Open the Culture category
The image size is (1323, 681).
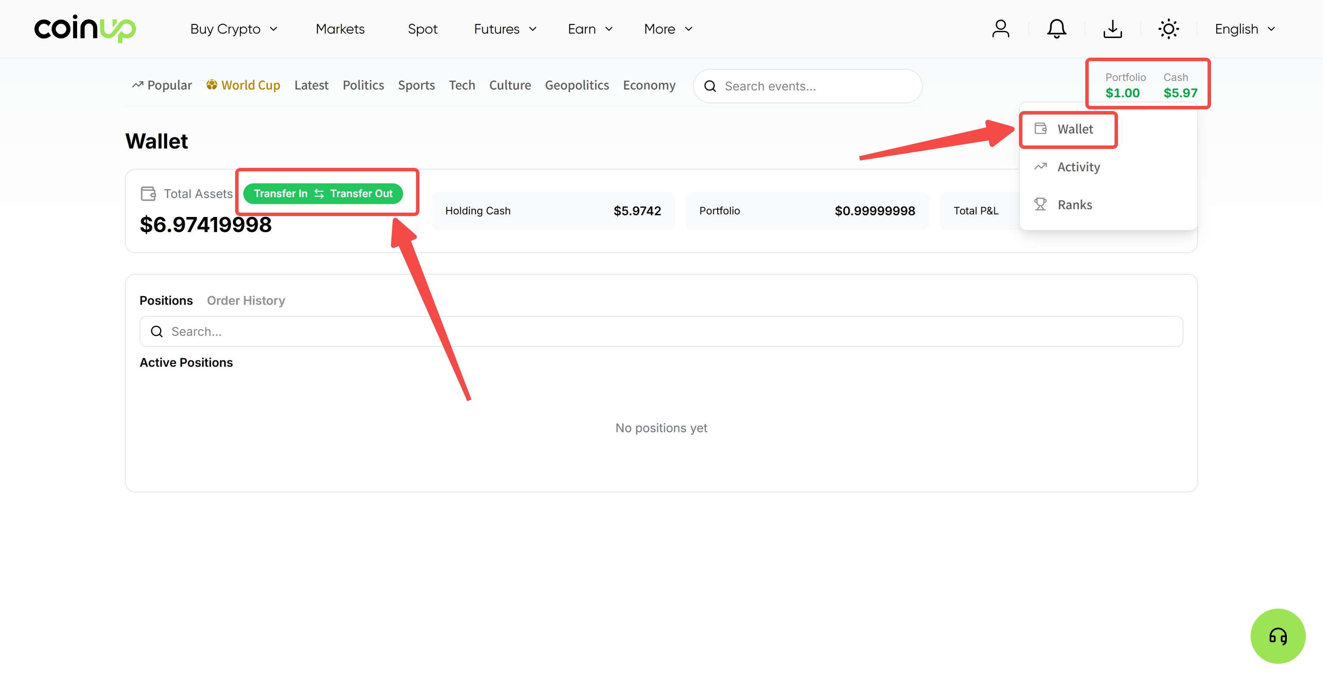click(509, 85)
